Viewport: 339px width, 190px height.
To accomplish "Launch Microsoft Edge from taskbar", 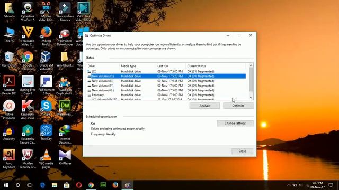I will 42,185.
